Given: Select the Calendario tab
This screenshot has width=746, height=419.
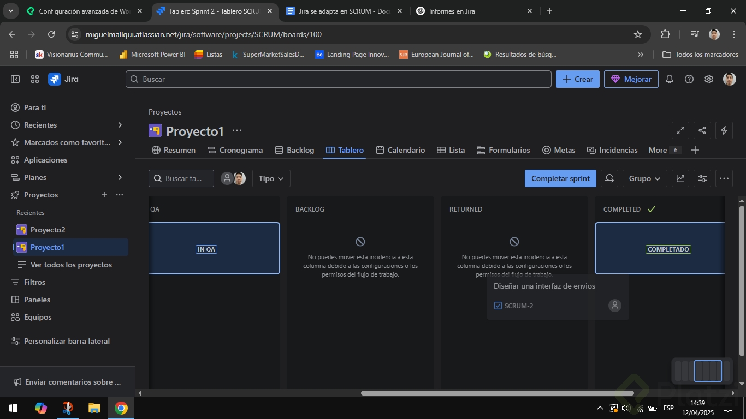Looking at the screenshot, I should 400,150.
